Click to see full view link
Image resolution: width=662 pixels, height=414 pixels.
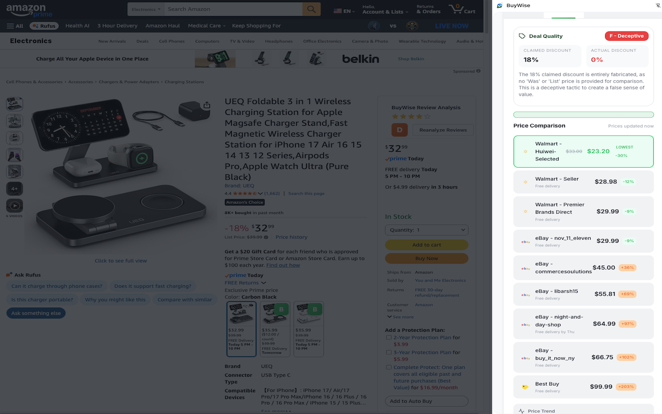coord(121,261)
